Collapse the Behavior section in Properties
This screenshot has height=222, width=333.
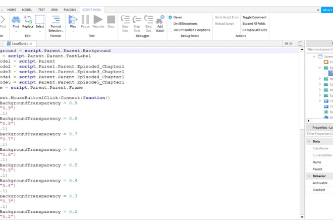308,176
